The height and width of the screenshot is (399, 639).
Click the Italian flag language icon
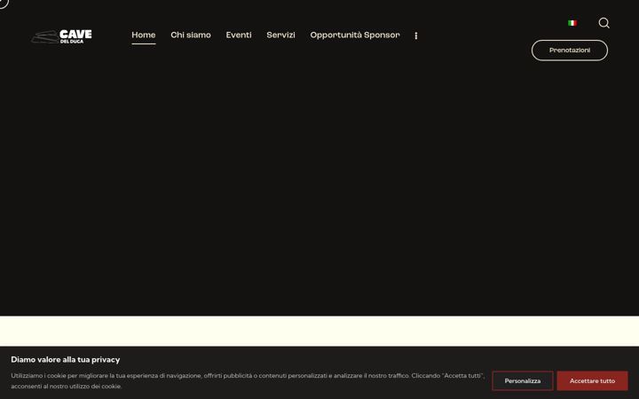572,23
